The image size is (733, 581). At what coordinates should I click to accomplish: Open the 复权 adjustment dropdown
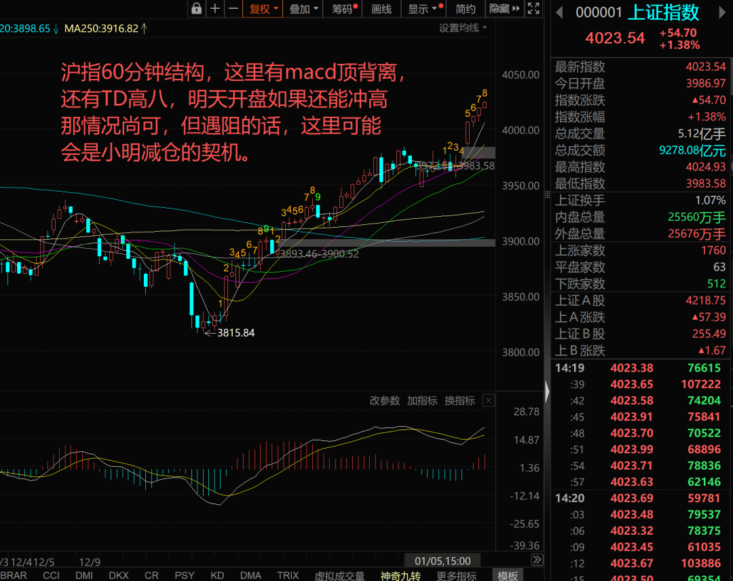(262, 9)
